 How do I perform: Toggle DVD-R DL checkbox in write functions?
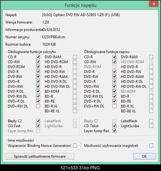[x=114, y=91]
